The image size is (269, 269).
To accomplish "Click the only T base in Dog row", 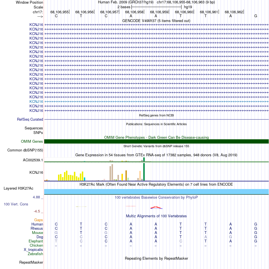I will tap(181, 237).
